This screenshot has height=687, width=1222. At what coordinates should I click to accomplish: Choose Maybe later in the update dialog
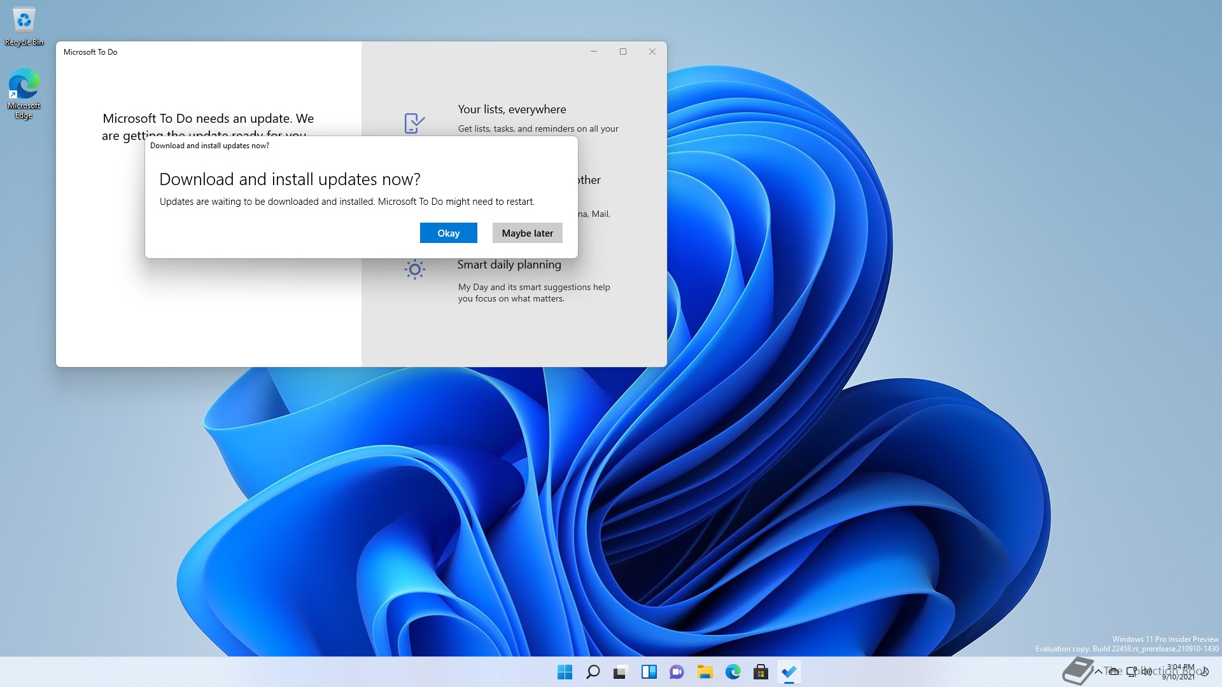coord(527,233)
